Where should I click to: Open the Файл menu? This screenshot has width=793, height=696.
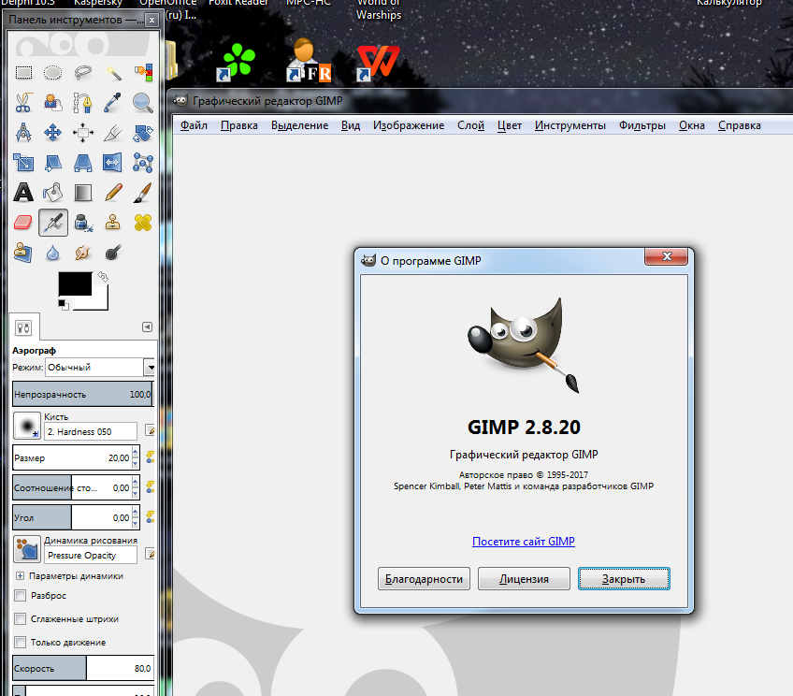point(194,125)
